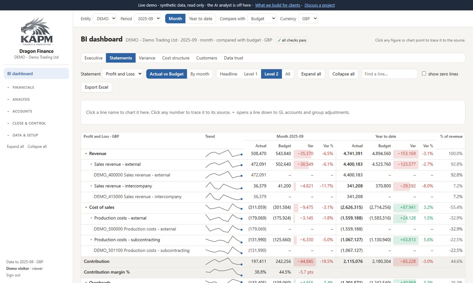Toggle the show zero lines checkbox
This screenshot has width=473, height=283.
coord(424,73)
